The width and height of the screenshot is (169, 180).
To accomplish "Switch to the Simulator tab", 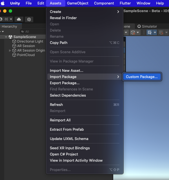I will click(x=147, y=26).
